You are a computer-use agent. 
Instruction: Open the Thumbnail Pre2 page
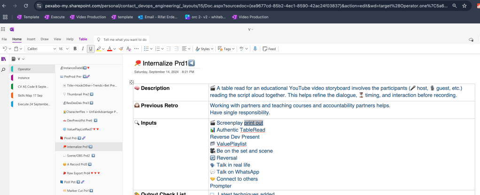click(x=89, y=94)
